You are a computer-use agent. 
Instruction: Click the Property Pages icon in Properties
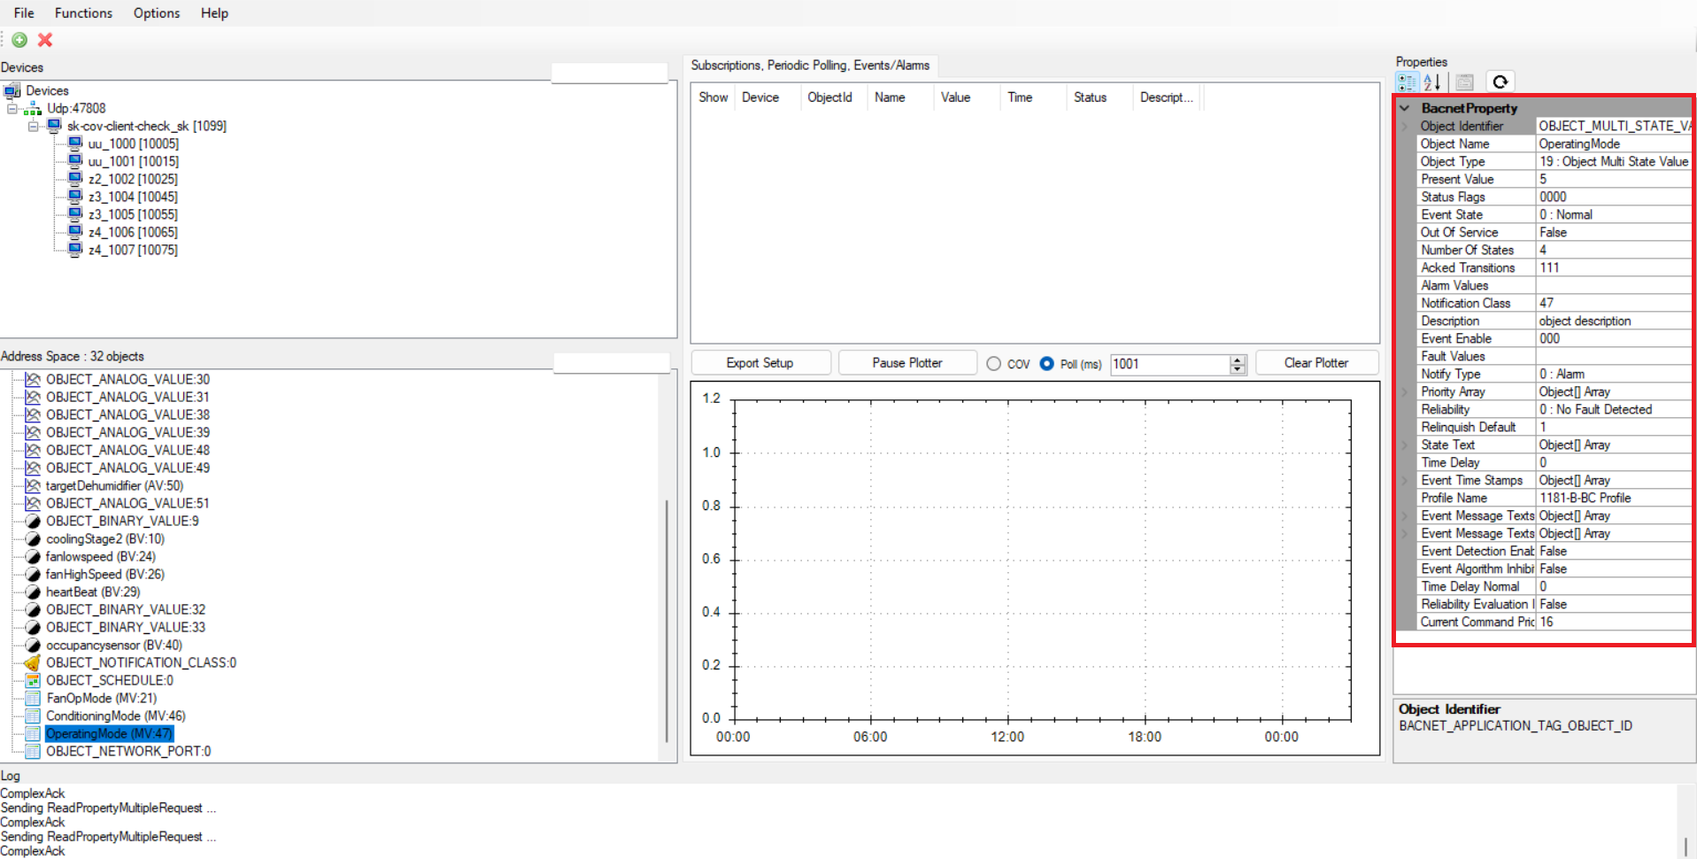1465,82
